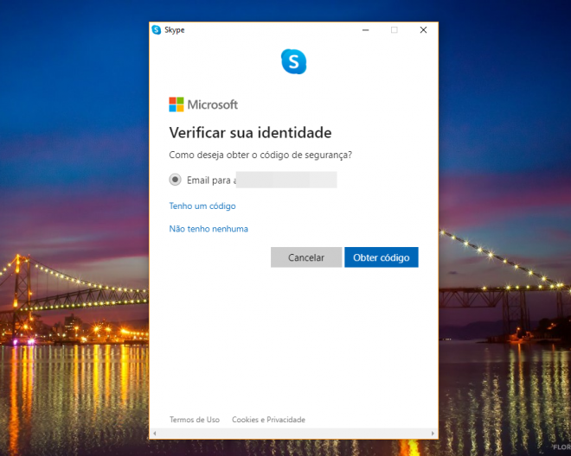Open "Cookies e Privacidade" link
Screen dimensions: 571x456
tap(268, 420)
